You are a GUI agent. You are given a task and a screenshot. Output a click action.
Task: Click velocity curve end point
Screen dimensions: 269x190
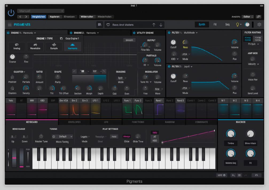214,131
